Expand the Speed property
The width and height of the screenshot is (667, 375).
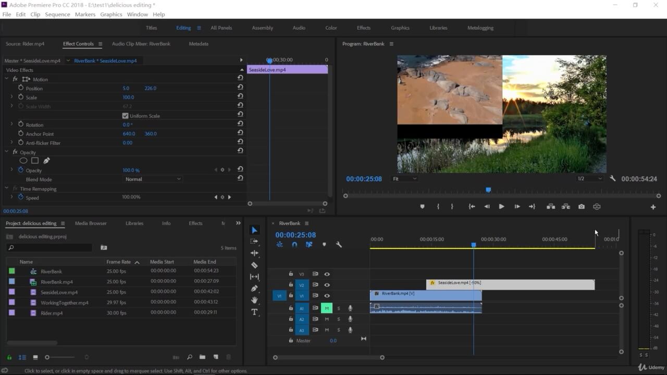click(x=12, y=197)
